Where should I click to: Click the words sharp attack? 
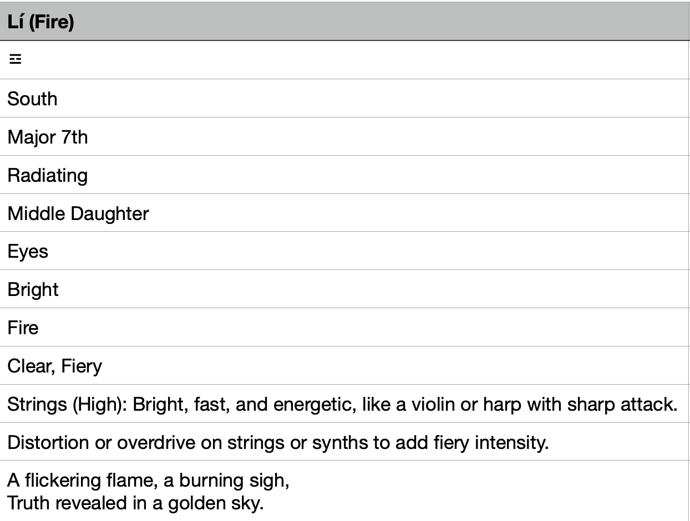click(x=622, y=405)
